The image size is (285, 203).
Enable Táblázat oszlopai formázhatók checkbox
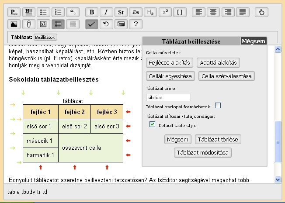point(218,106)
